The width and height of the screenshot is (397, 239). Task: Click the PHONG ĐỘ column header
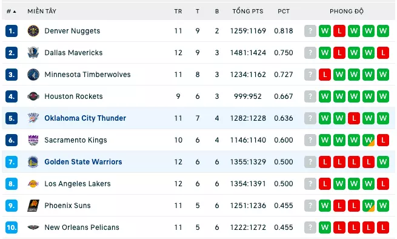click(x=347, y=12)
